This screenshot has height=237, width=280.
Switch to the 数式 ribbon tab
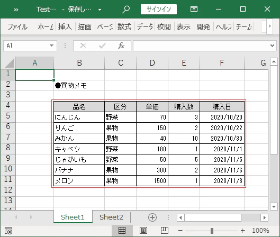124,27
